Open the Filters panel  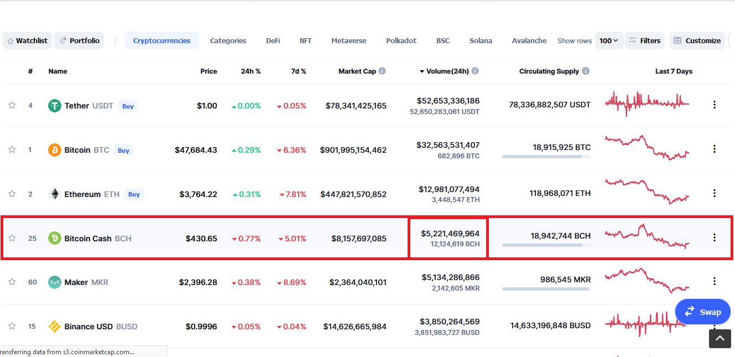point(645,40)
